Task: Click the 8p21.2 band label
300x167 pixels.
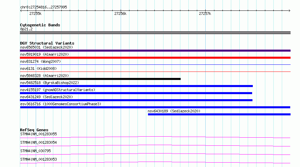Action: pyautogui.click(x=26, y=29)
